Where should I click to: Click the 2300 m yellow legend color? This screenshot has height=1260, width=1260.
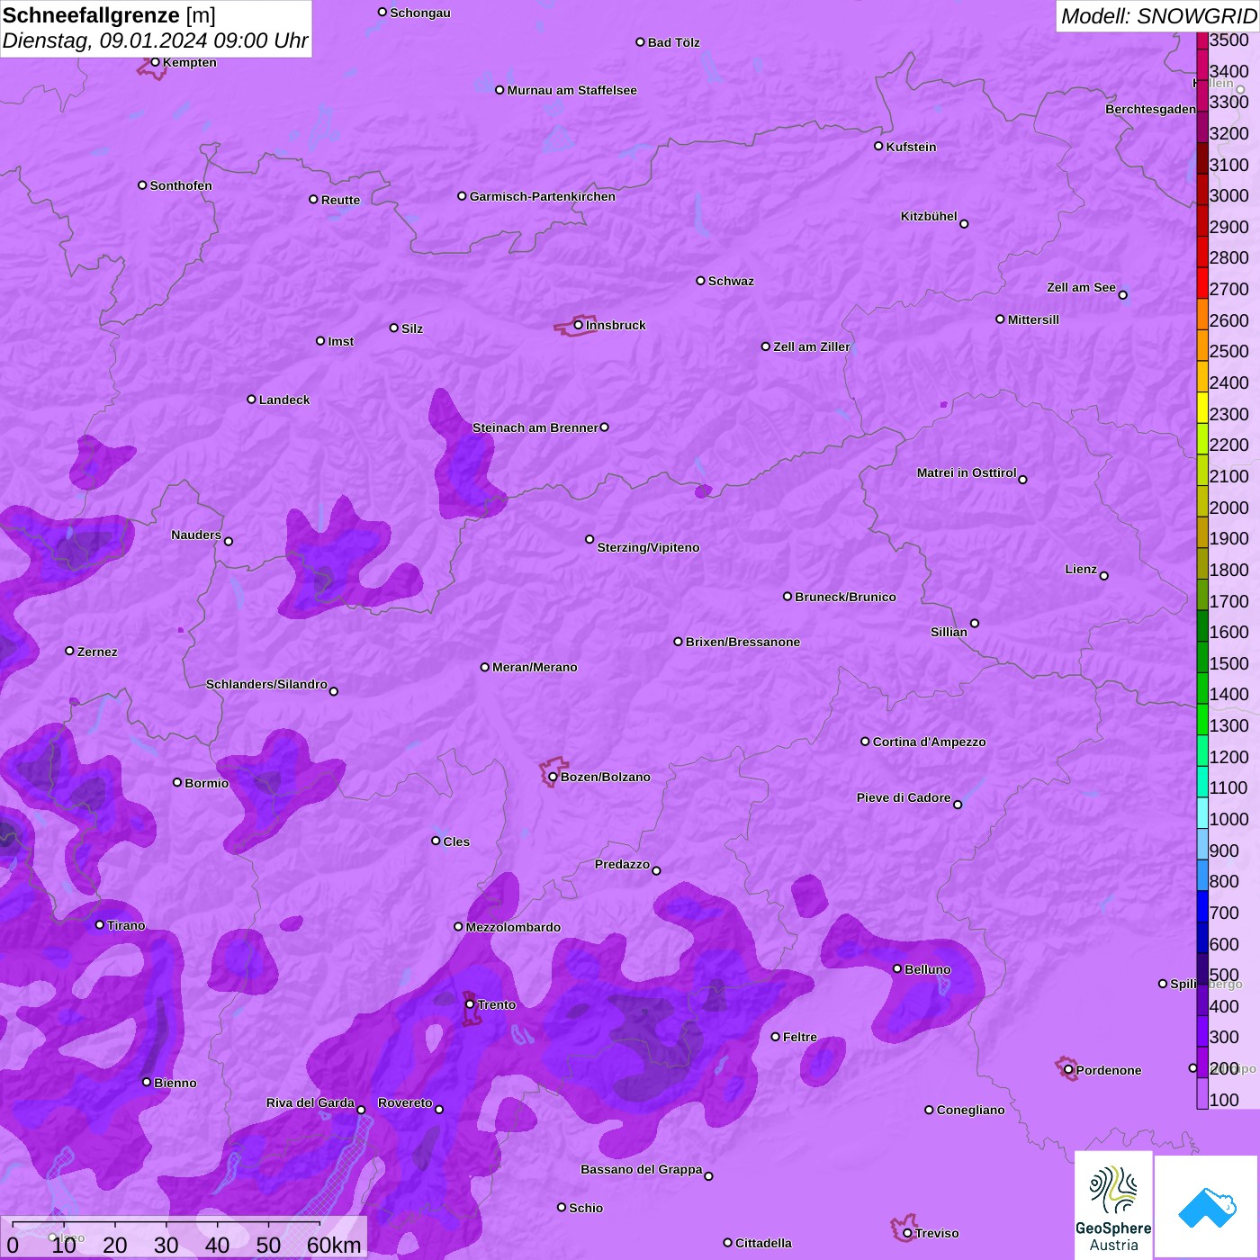1202,408
